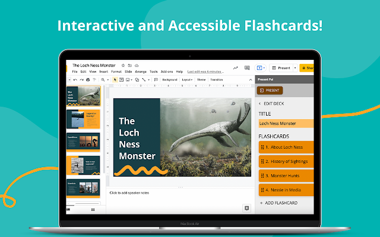The height and width of the screenshot is (237, 380).
Task: Click the Loch Ness Monster title input field
Action: point(286,123)
